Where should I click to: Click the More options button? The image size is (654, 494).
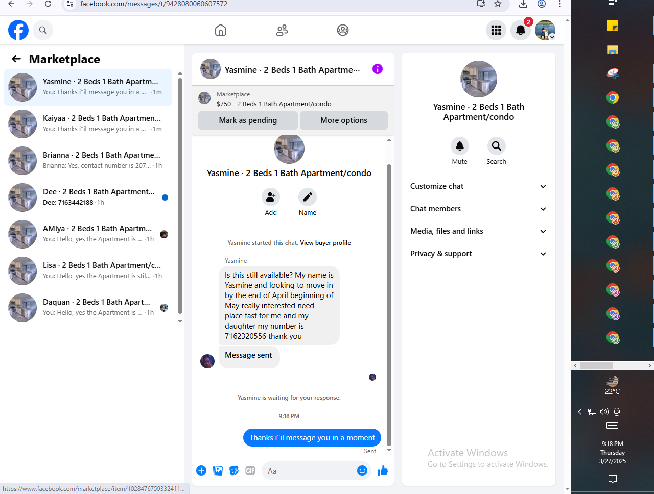point(344,120)
